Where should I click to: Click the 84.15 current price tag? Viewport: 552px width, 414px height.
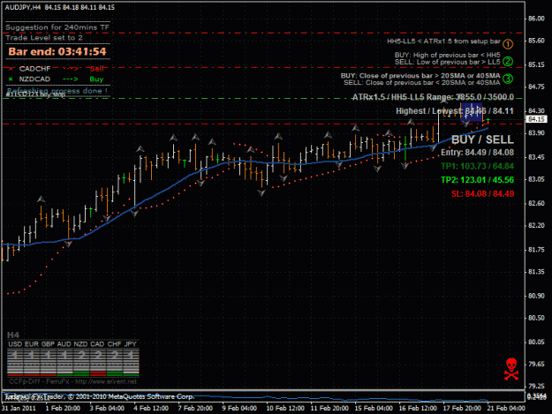click(x=536, y=119)
